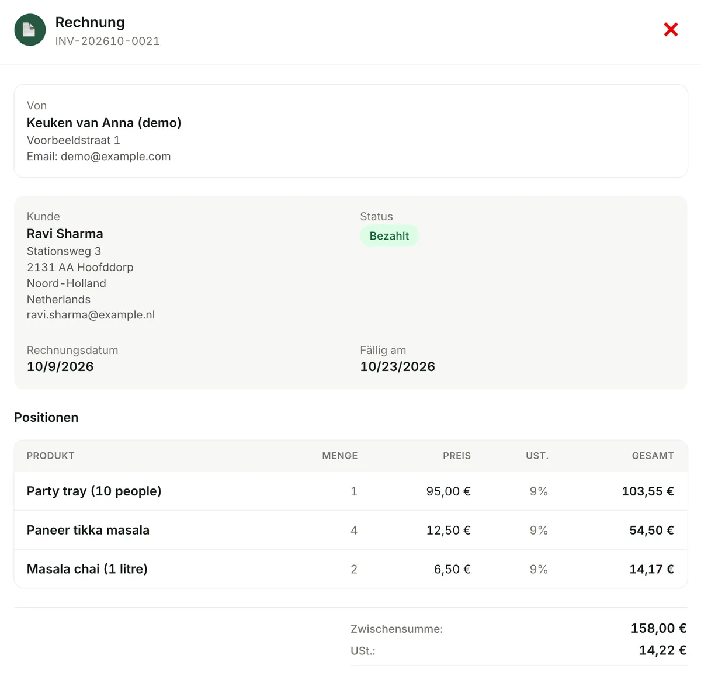Click ravi.sharma@example.nl customer email

(91, 315)
